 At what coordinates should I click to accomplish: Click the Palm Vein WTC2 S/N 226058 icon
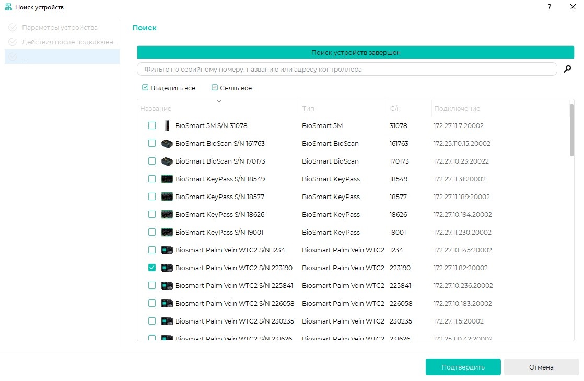[167, 304]
